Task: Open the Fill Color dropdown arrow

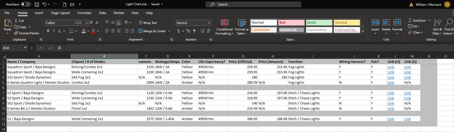Action: [88, 31]
